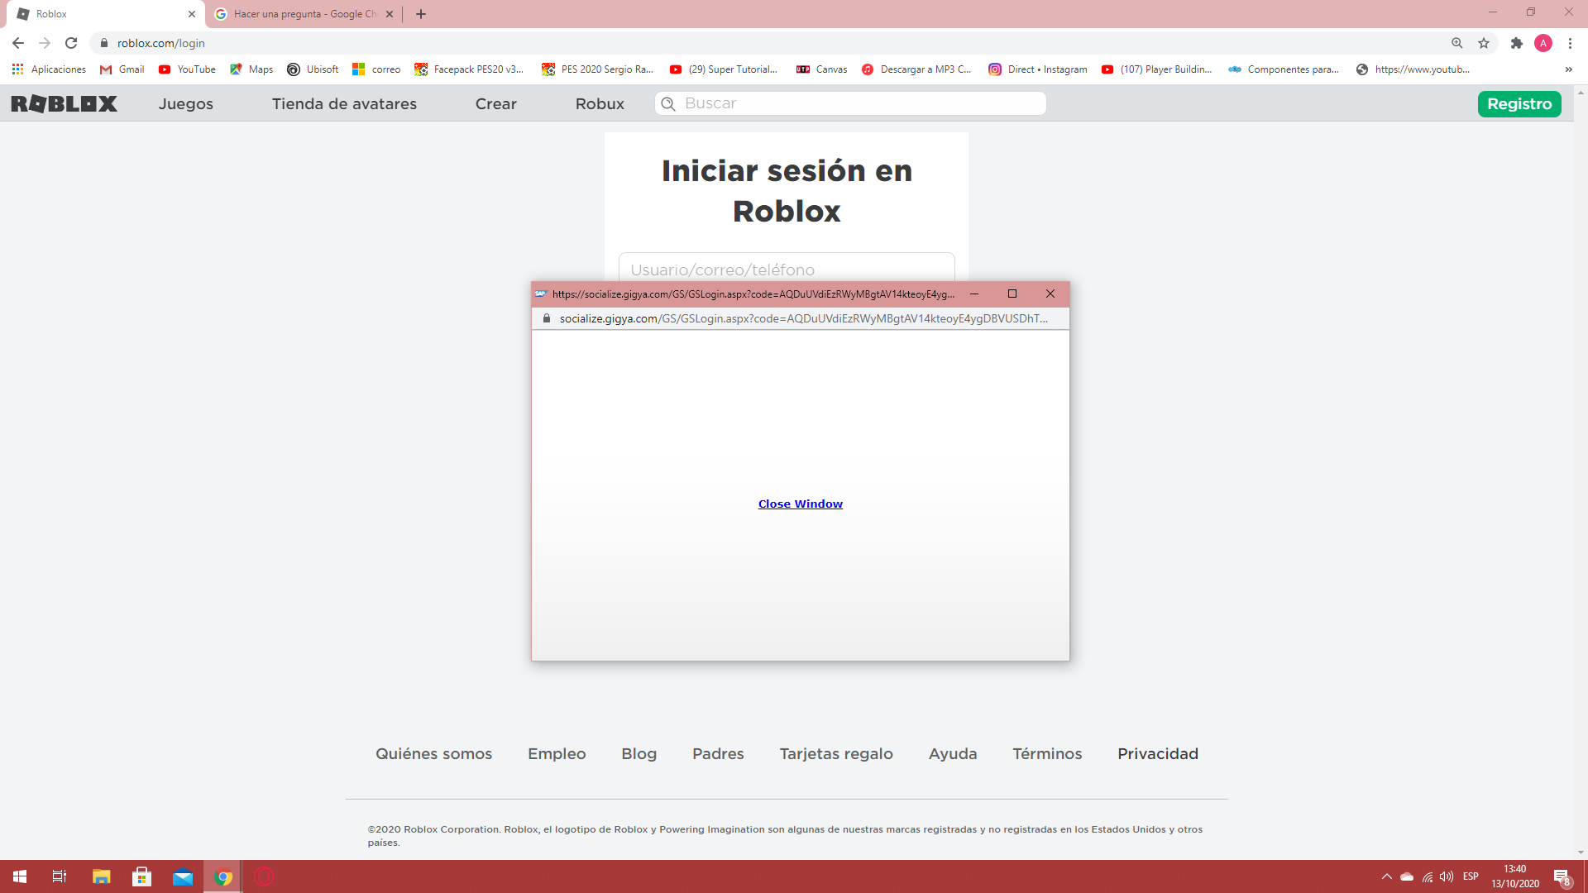This screenshot has height=893, width=1588.
Task: Open Tienda de avatares
Action: (x=344, y=103)
